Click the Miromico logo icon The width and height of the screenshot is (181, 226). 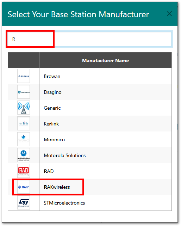click(24, 139)
